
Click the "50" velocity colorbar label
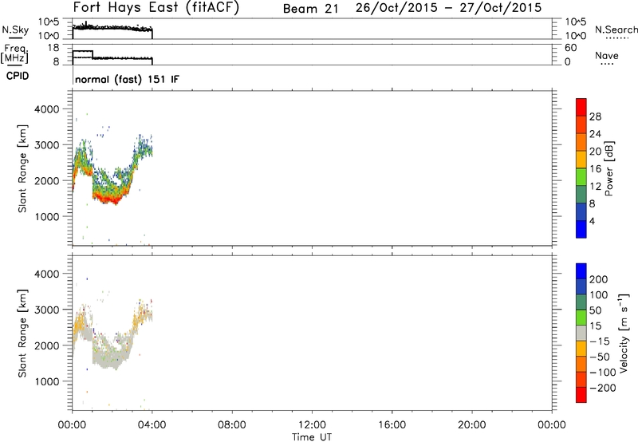pos(595,310)
